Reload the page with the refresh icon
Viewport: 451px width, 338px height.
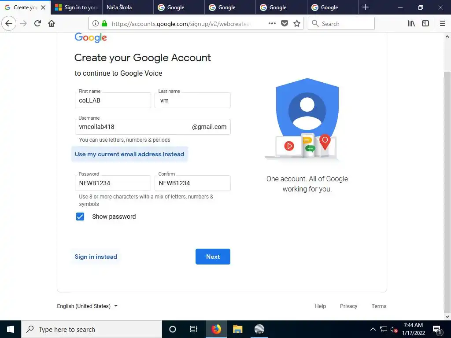pos(37,23)
